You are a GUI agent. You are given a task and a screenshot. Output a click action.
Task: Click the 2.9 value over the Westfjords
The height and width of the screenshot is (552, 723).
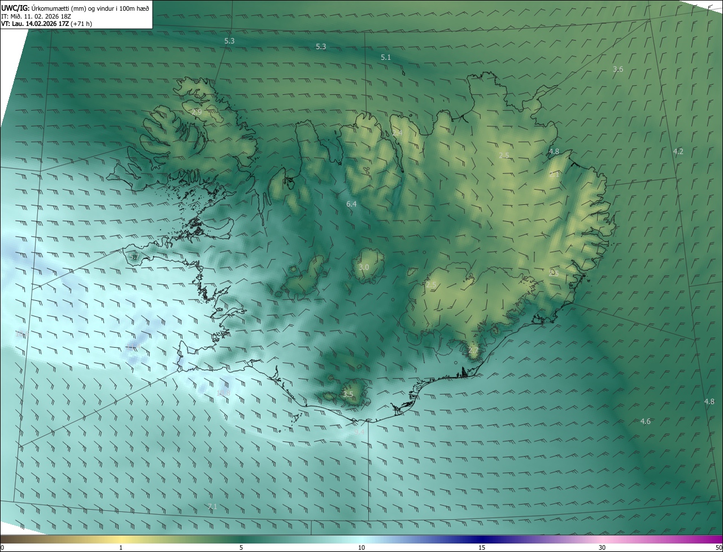tap(197, 112)
